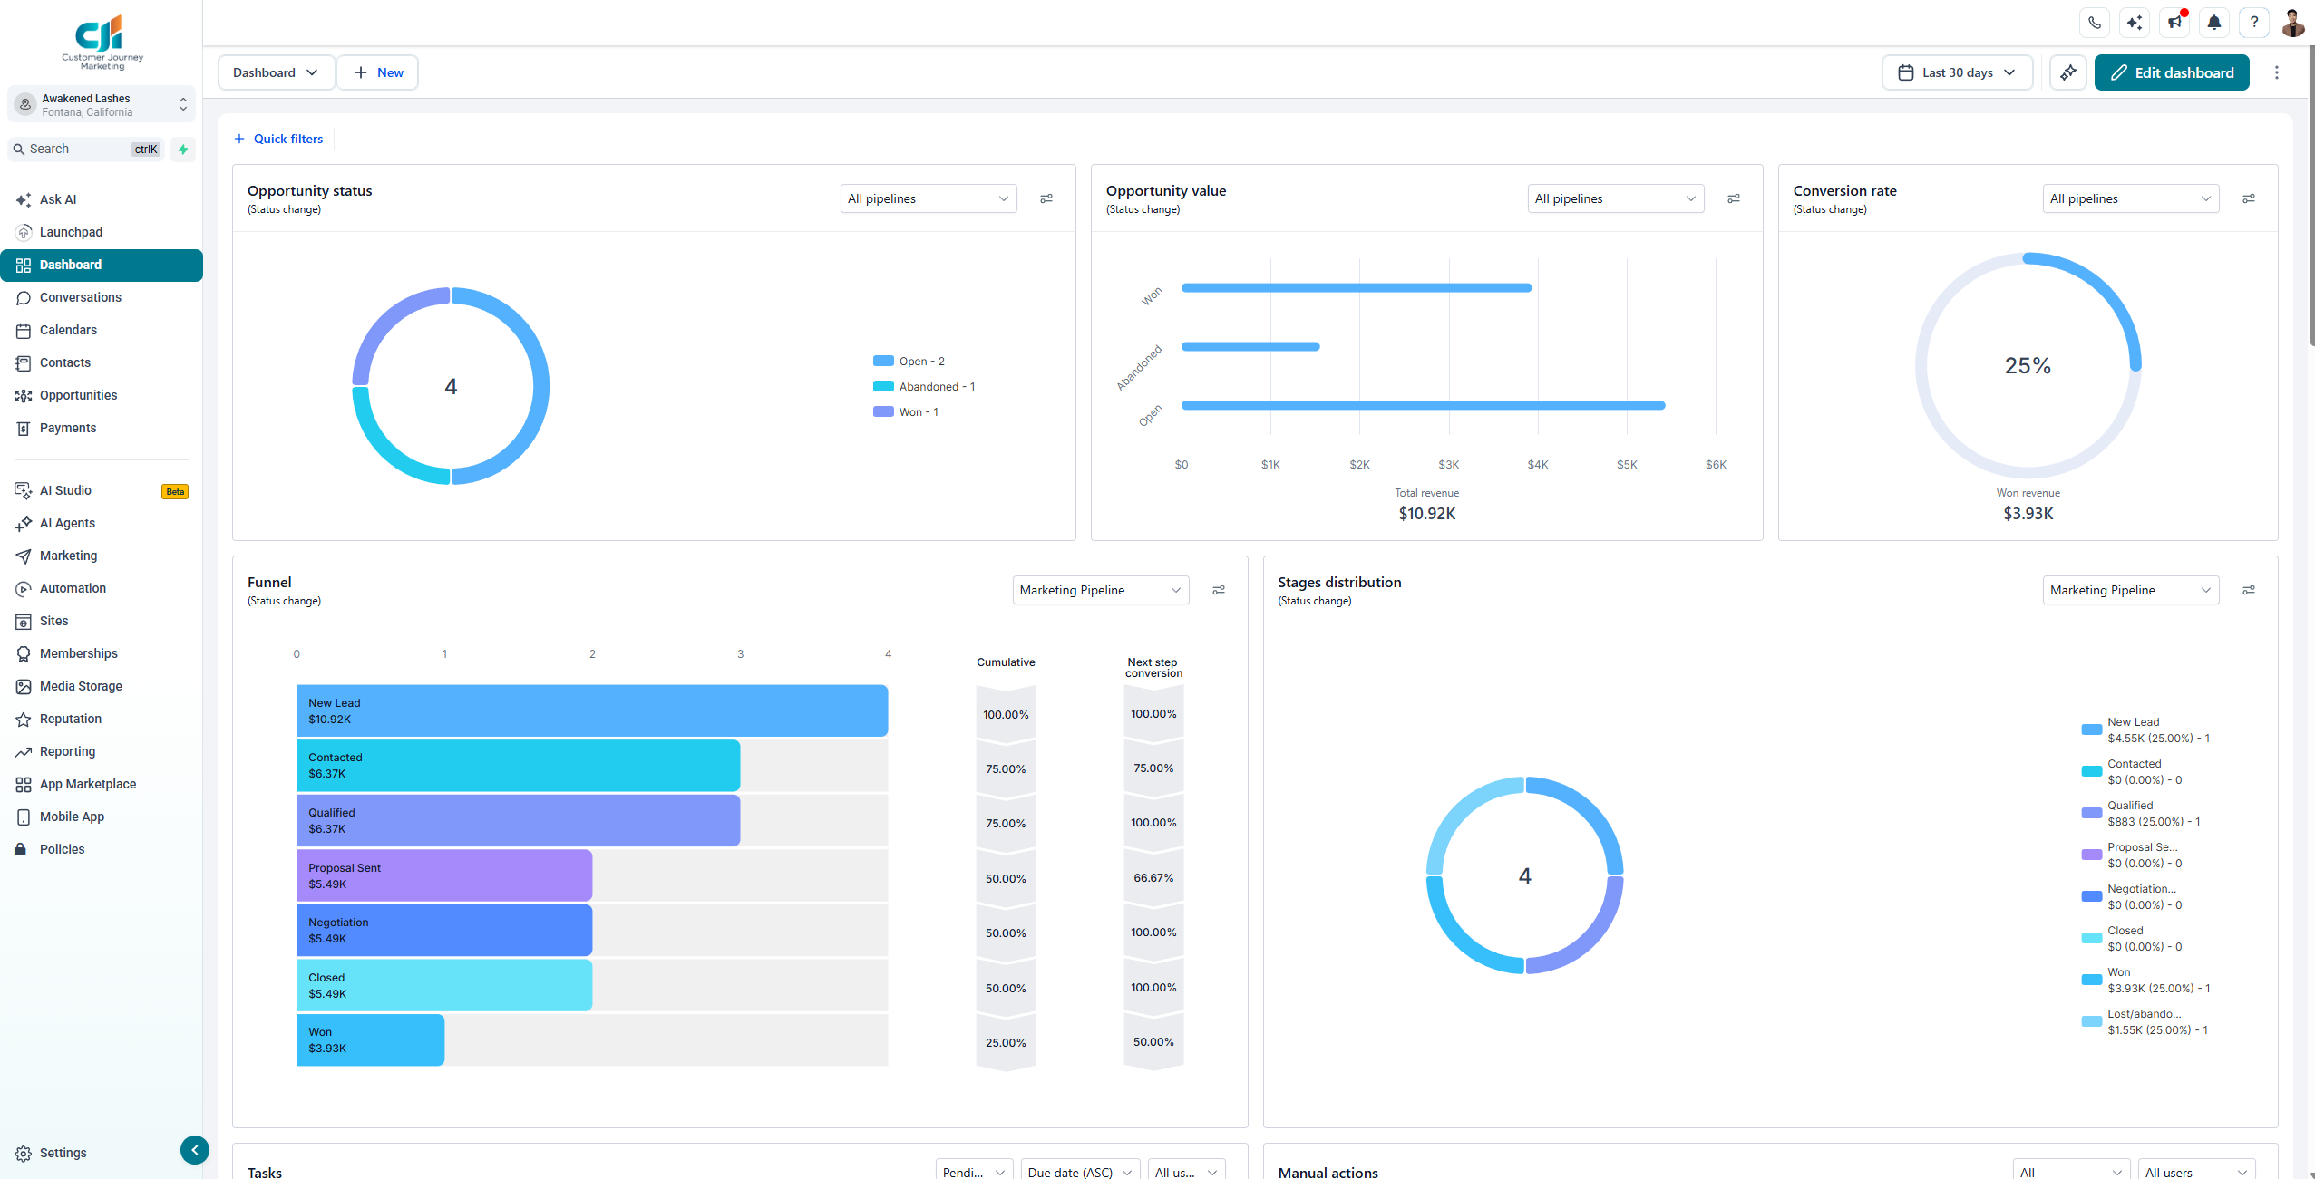Click the New dashboard button
Image resolution: width=2315 pixels, height=1179 pixels.
coord(378,72)
